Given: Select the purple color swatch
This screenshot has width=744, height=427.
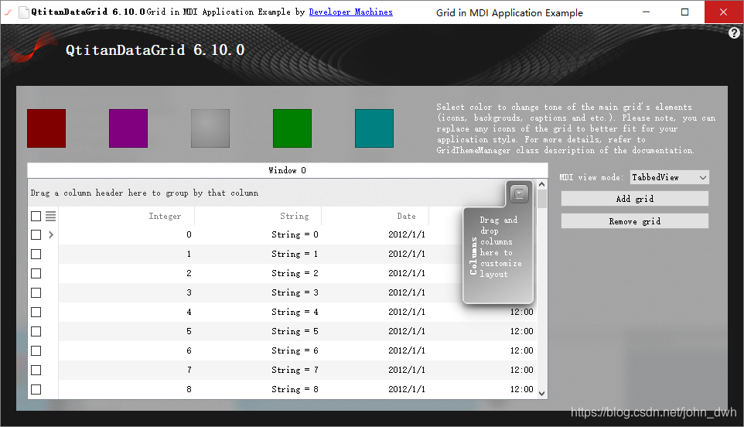Looking at the screenshot, I should pos(128,128).
